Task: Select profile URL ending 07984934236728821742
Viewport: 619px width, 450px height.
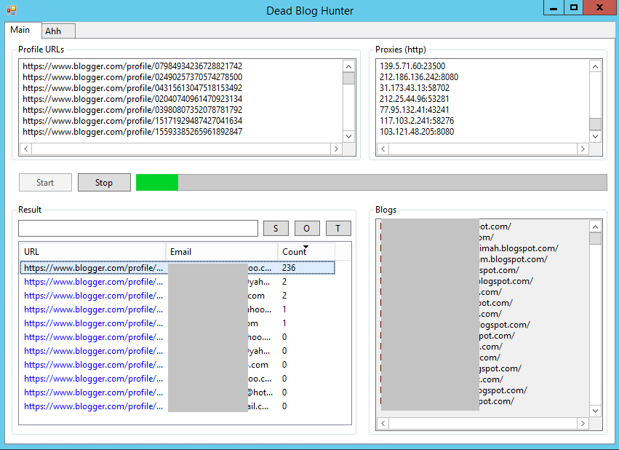Action: (132, 66)
